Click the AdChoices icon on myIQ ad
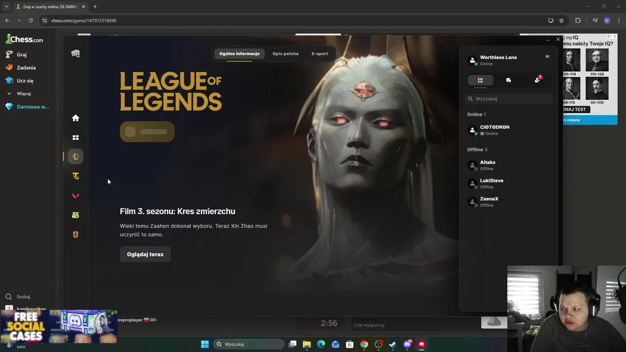626x352 pixels. [x=609, y=36]
